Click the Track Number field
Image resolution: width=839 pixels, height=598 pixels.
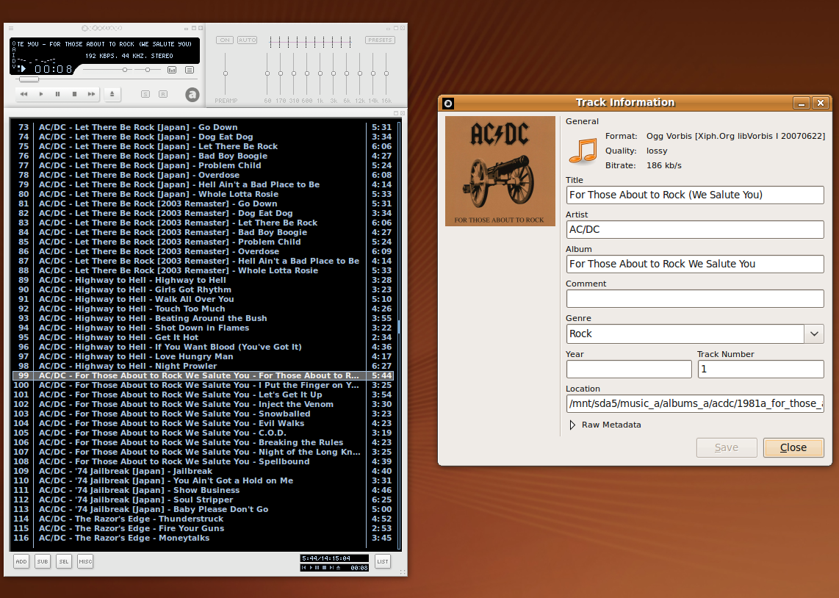coord(760,369)
